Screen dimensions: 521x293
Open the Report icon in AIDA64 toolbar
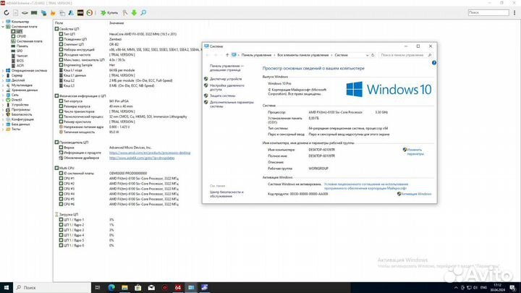16,12
